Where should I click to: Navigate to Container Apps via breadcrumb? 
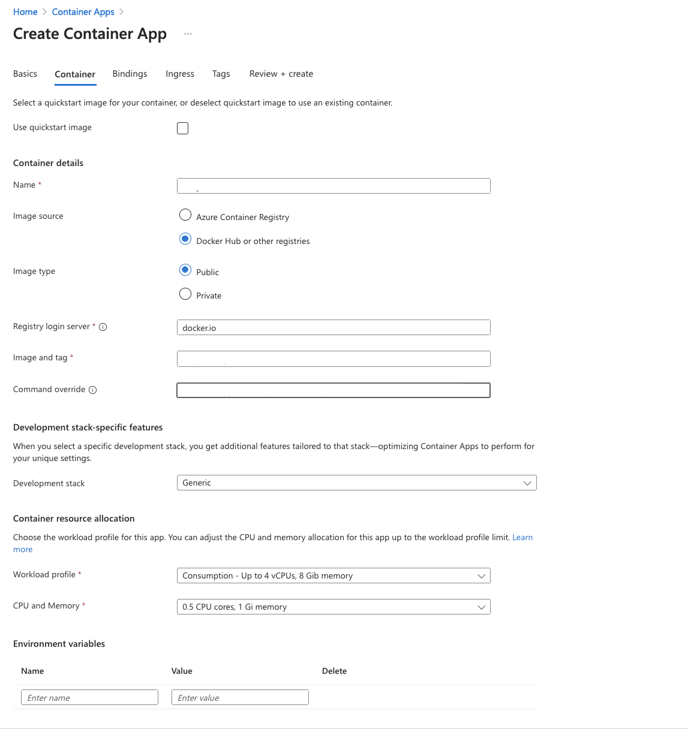tap(83, 11)
